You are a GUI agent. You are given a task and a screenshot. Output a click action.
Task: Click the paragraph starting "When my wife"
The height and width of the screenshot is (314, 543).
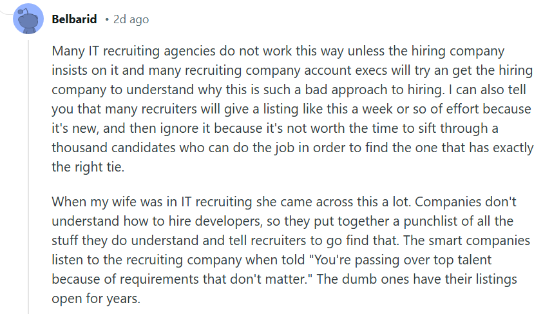point(291,250)
